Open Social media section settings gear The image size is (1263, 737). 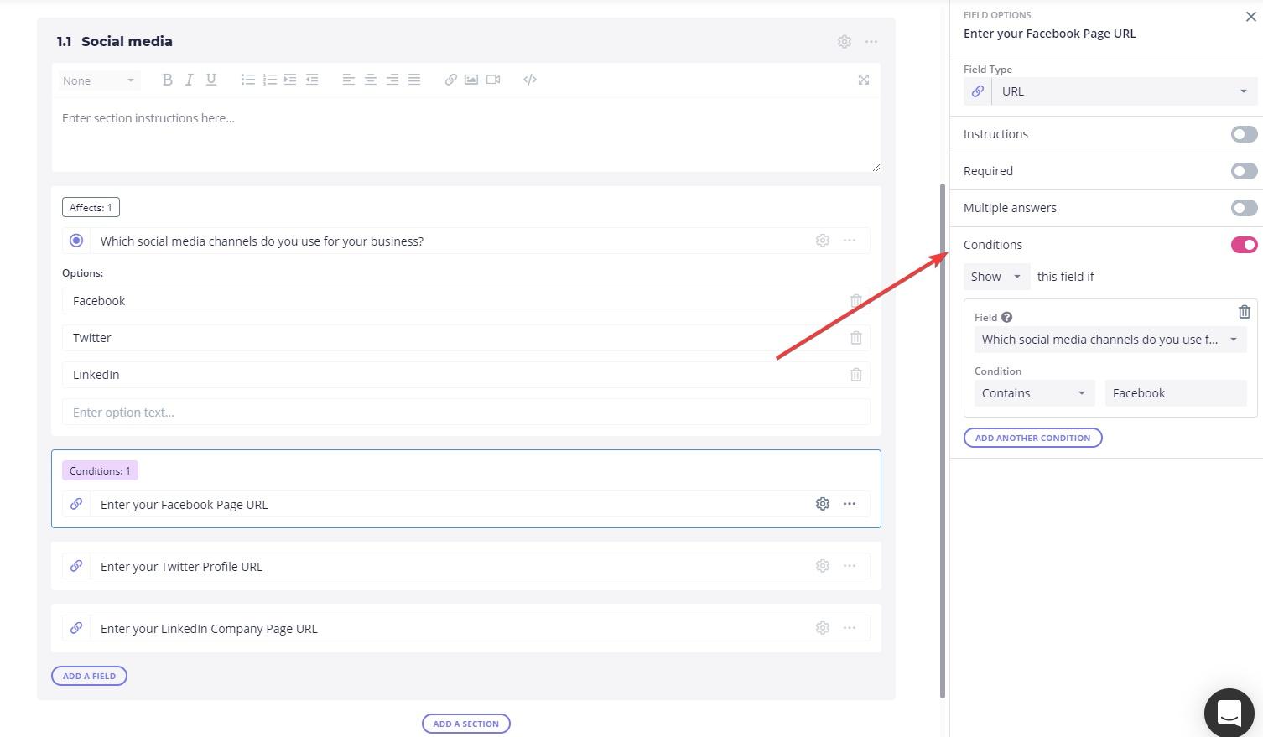coord(845,42)
